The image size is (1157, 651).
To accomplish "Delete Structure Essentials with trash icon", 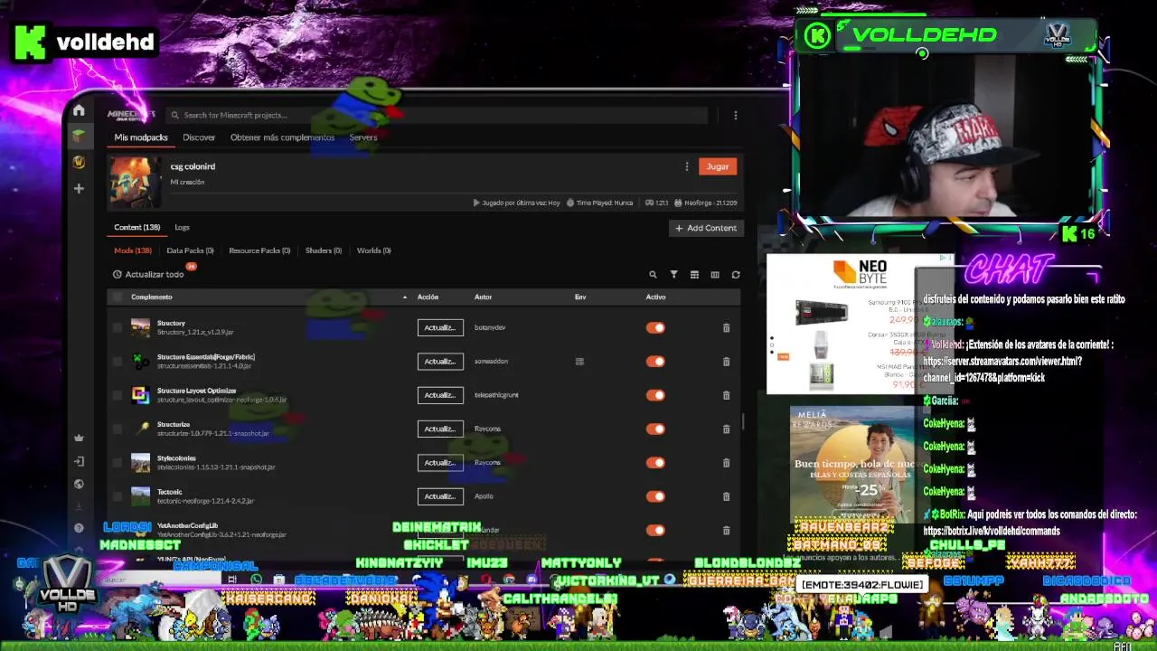I will (726, 362).
